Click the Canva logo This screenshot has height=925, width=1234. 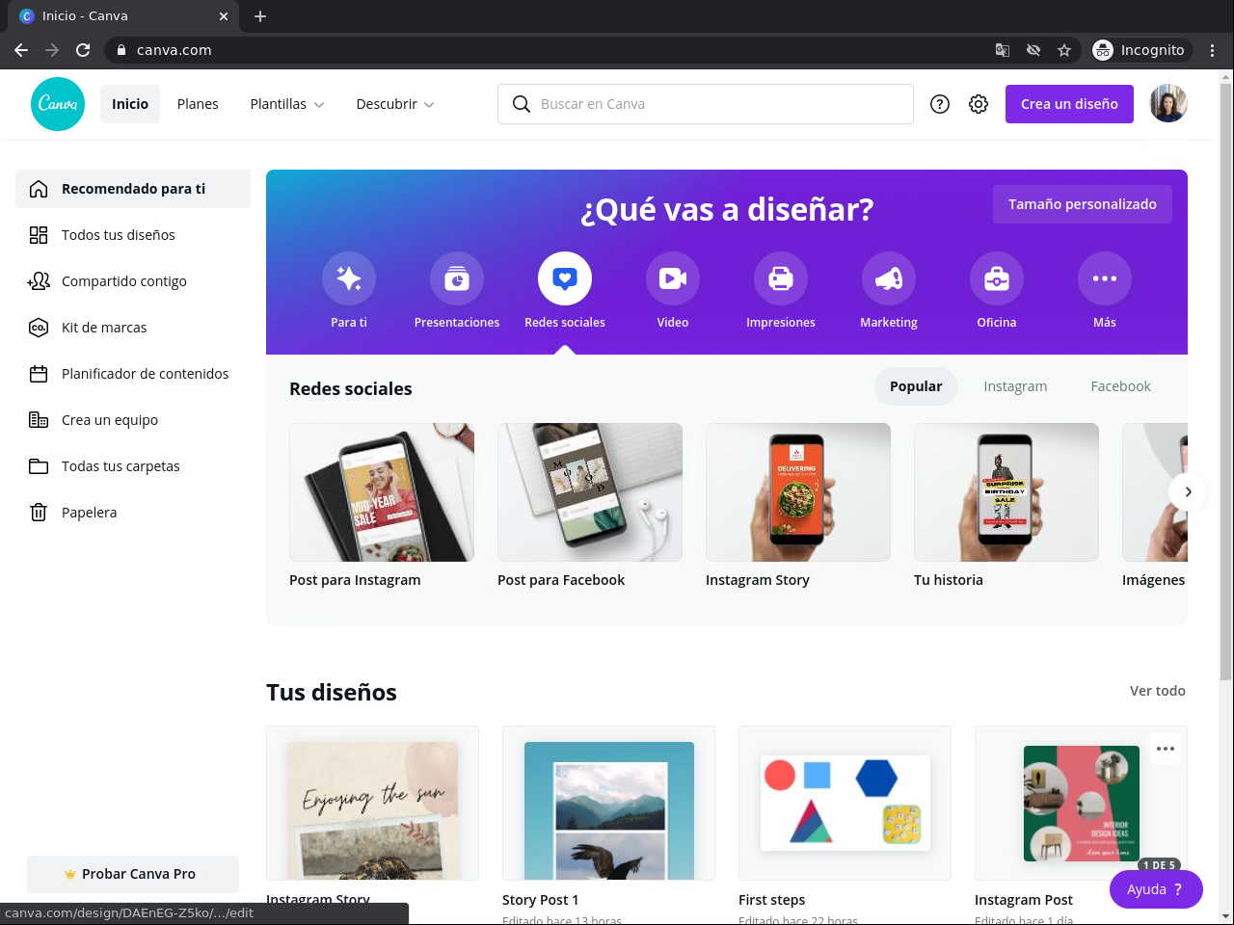(58, 104)
